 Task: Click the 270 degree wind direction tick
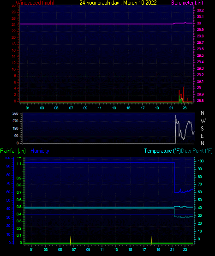coord(15,121)
